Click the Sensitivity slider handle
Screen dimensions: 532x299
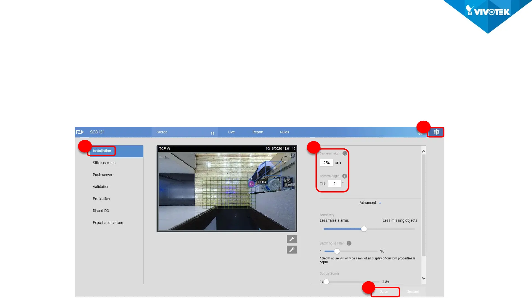tap(364, 229)
